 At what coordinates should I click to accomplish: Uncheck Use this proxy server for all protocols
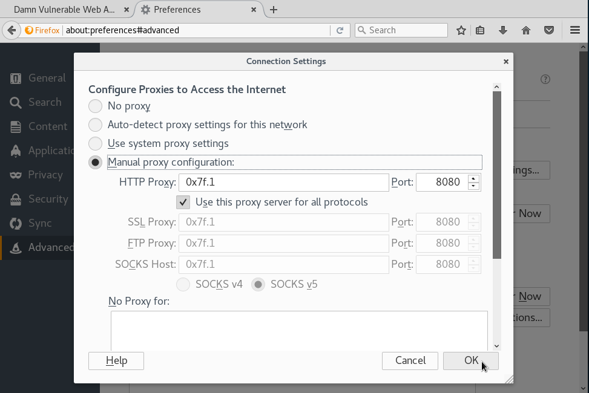[183, 202]
